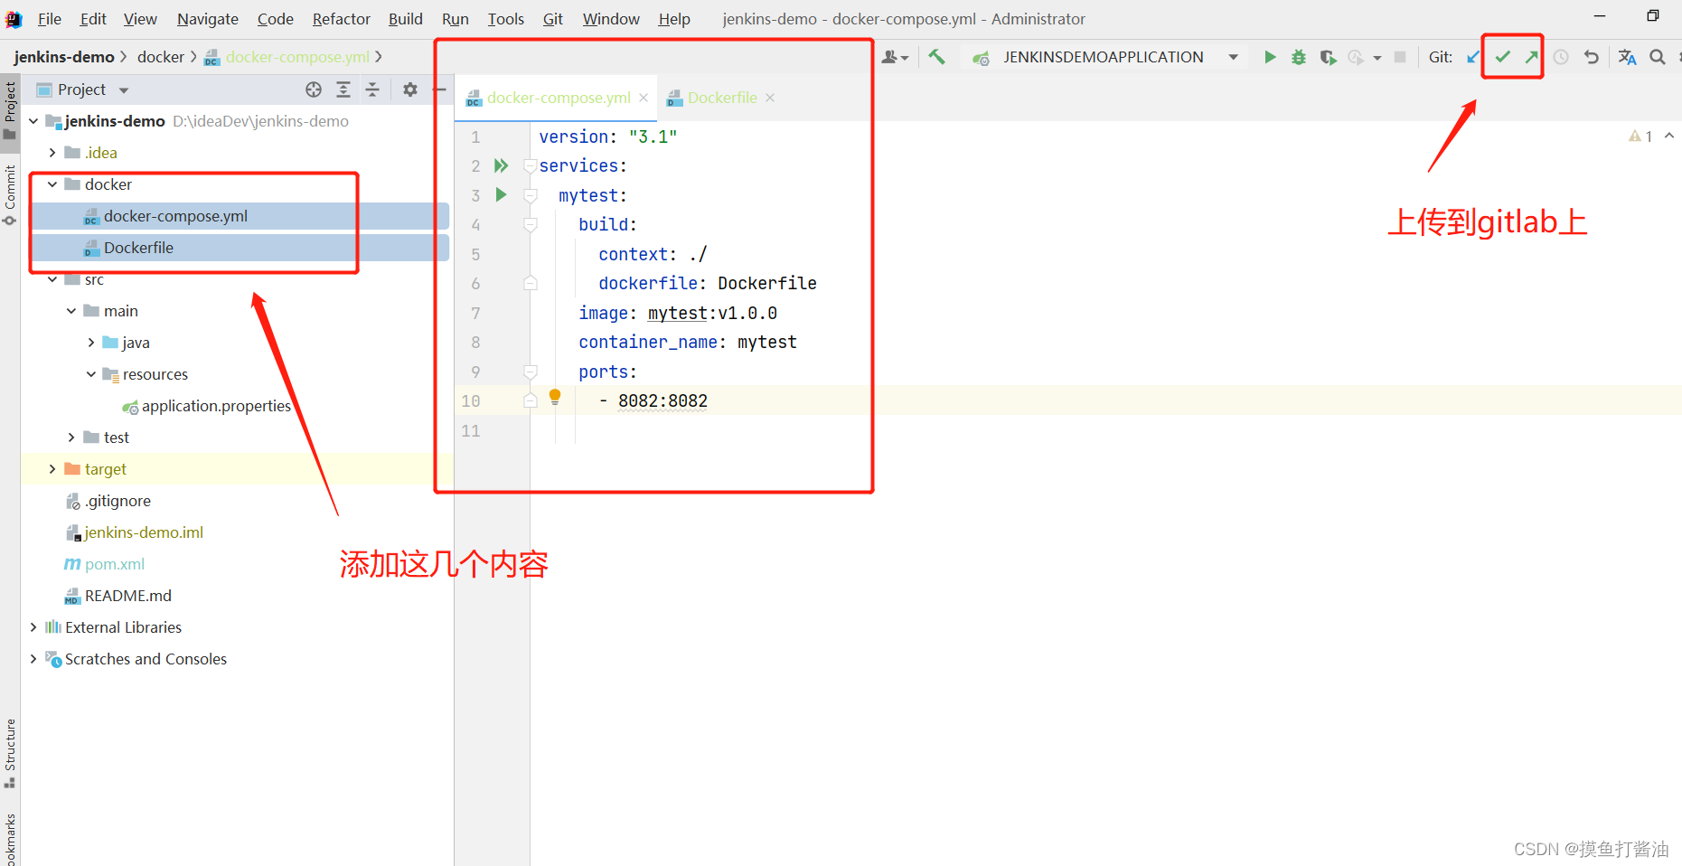Open the Refactor menu
The width and height of the screenshot is (1682, 866).
click(342, 19)
